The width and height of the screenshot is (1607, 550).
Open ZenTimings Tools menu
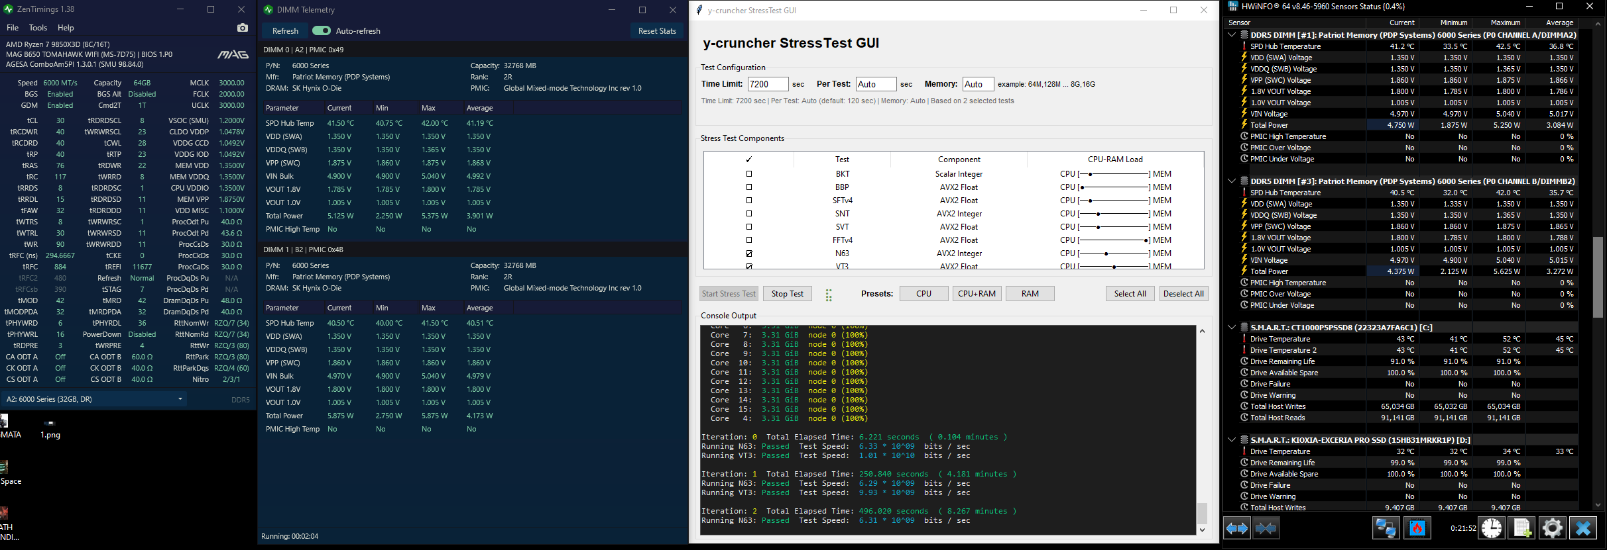(x=38, y=28)
